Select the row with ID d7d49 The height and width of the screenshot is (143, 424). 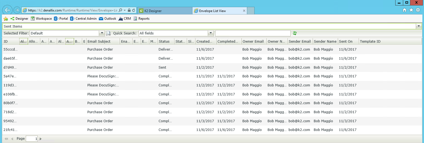[x=212, y=67]
